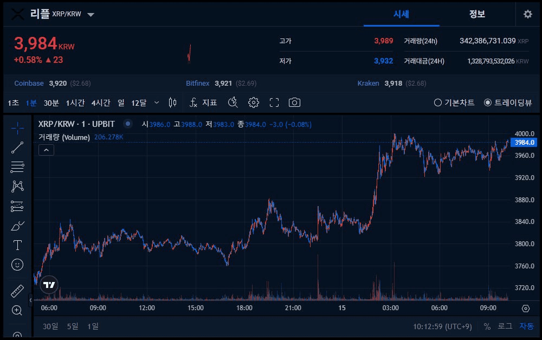Select the 1시간 interval
The width and height of the screenshot is (542, 340).
coord(75,102)
